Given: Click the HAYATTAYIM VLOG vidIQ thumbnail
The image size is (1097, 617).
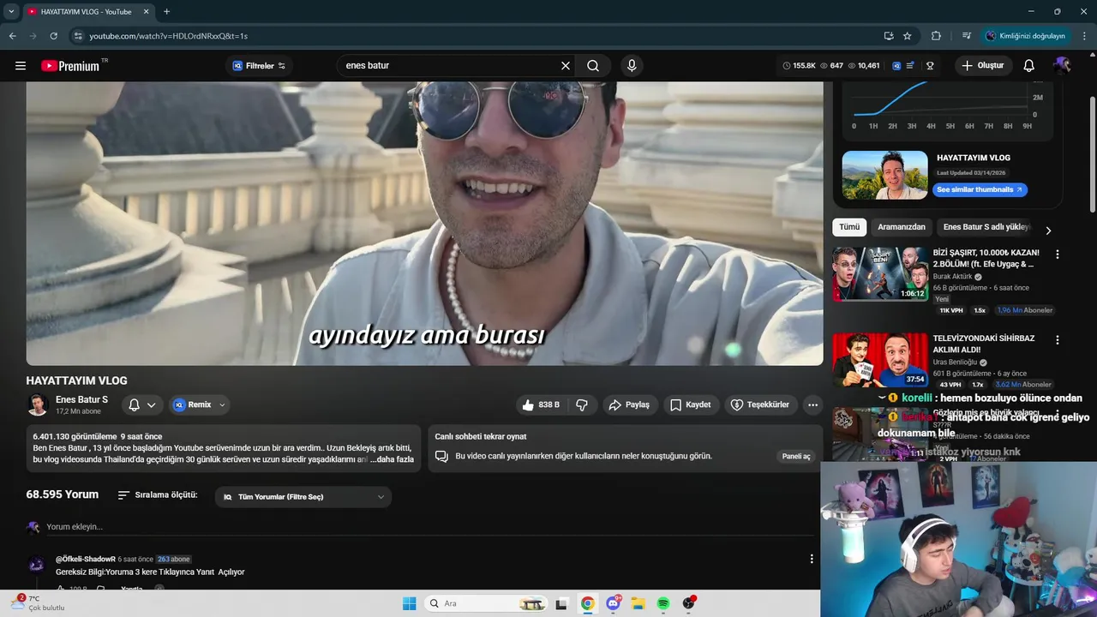Looking at the screenshot, I should point(884,176).
